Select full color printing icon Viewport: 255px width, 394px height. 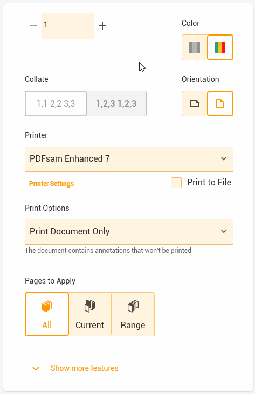click(x=220, y=47)
